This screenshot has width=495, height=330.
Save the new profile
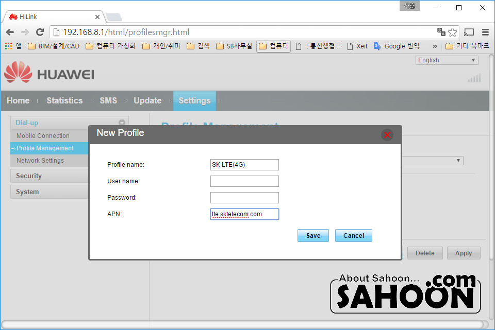tap(313, 236)
